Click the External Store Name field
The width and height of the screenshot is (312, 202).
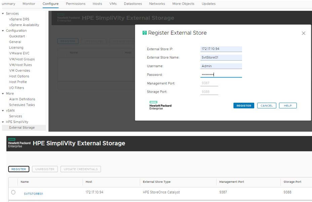(x=221, y=58)
